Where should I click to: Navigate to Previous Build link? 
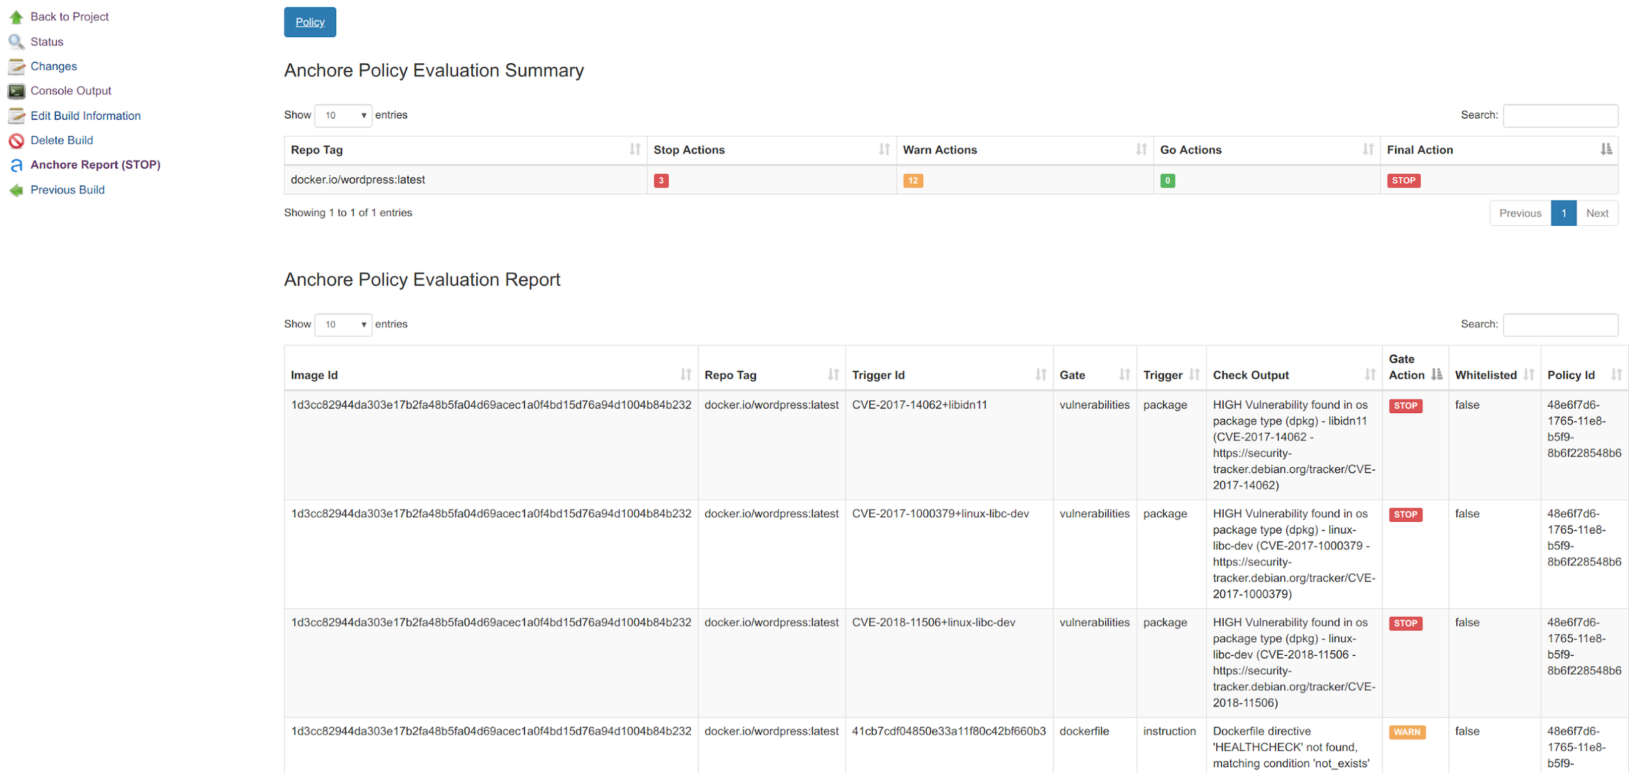[x=67, y=190]
